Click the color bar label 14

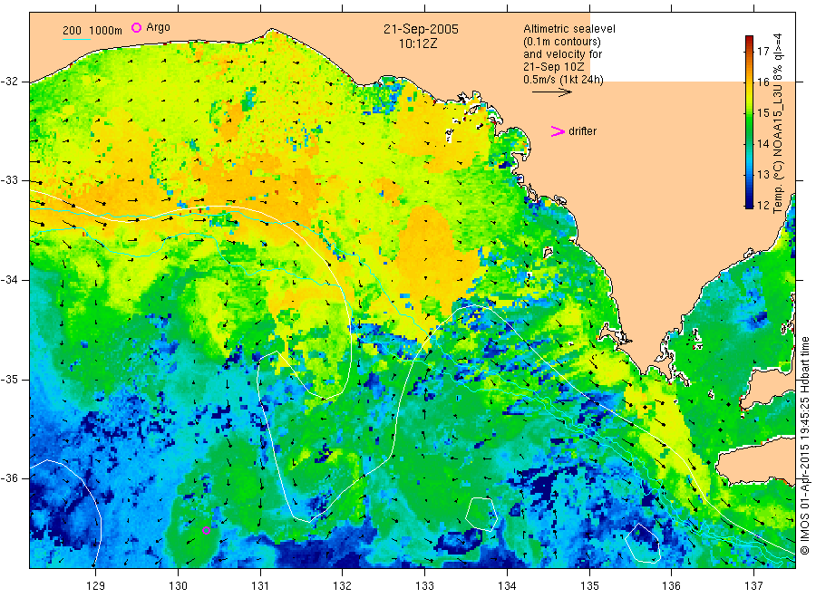tap(763, 143)
